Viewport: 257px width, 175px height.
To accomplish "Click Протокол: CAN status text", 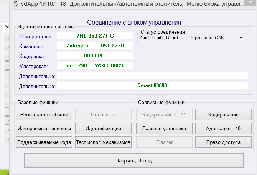I will click(208, 38).
